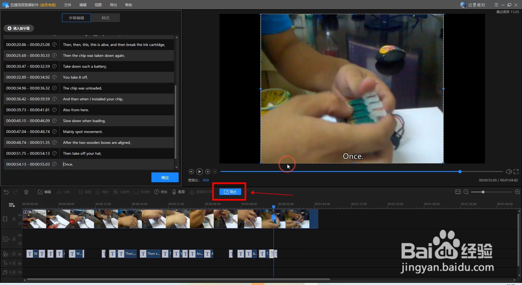Apply the 马赛克 mosaic tool
522x285 pixels.
[121, 192]
